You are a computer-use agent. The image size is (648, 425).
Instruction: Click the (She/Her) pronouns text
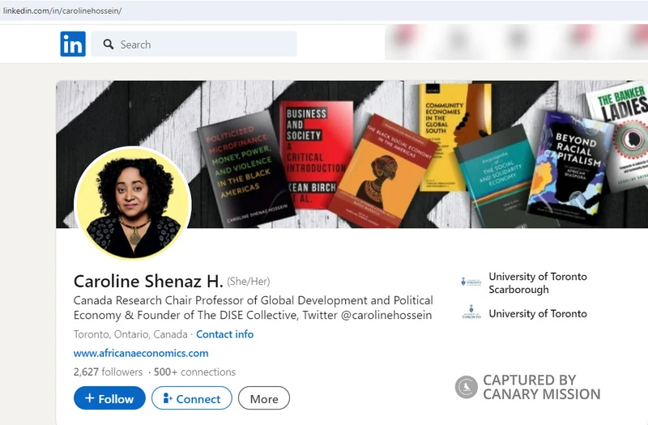point(249,281)
